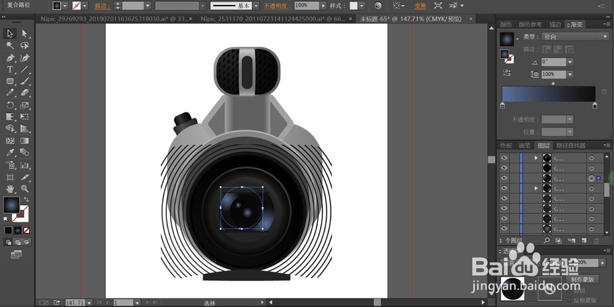Image resolution: width=614 pixels, height=307 pixels.
Task: Create new layer in Layers panel
Action: pos(584,240)
